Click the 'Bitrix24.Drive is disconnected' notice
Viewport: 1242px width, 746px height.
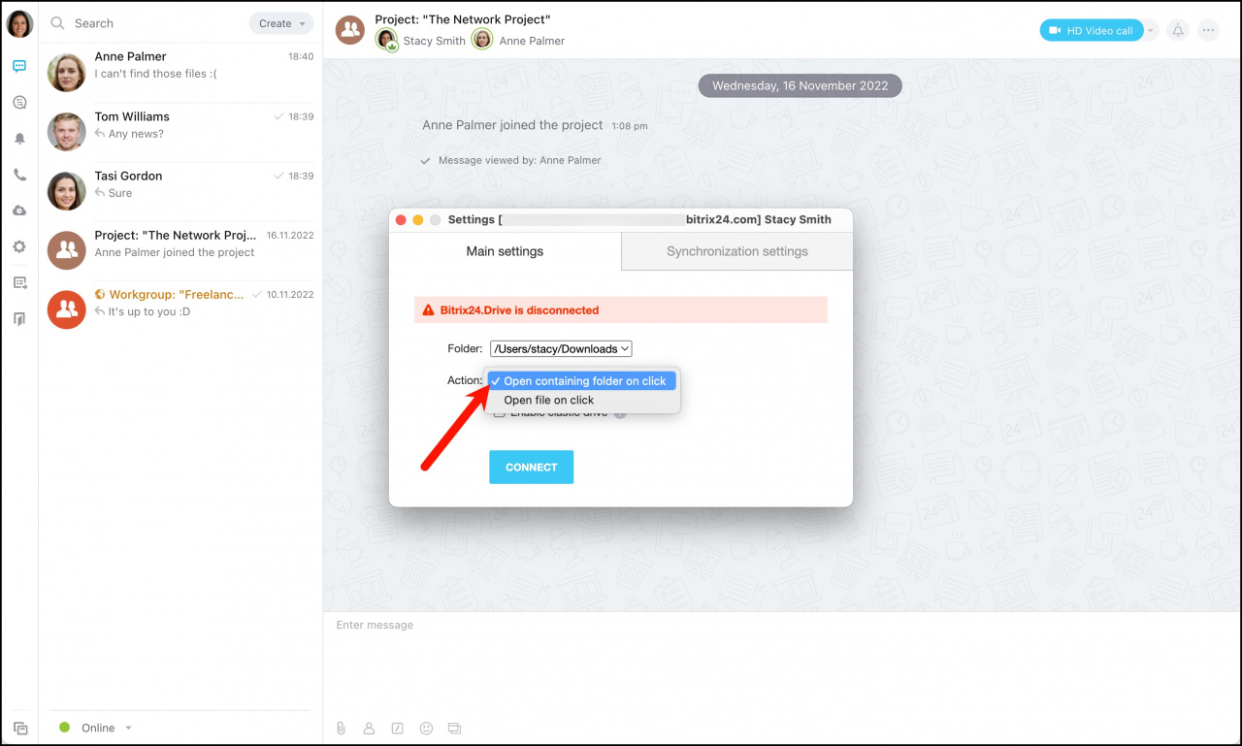point(621,310)
